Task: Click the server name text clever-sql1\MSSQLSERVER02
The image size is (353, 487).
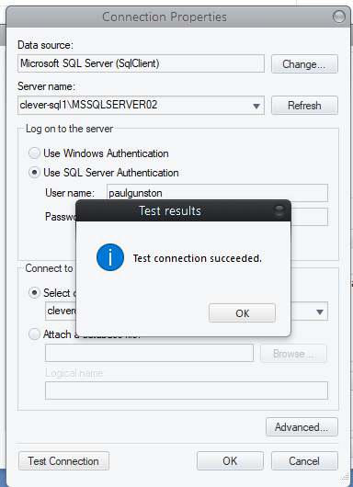Action: click(88, 105)
